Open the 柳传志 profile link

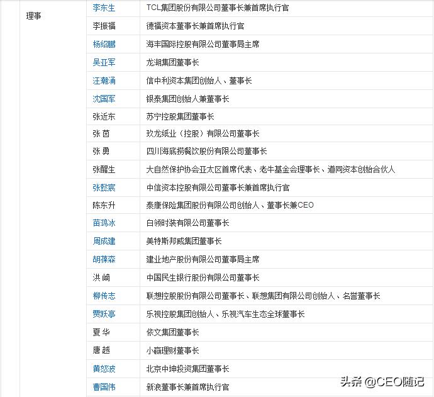coord(104,296)
